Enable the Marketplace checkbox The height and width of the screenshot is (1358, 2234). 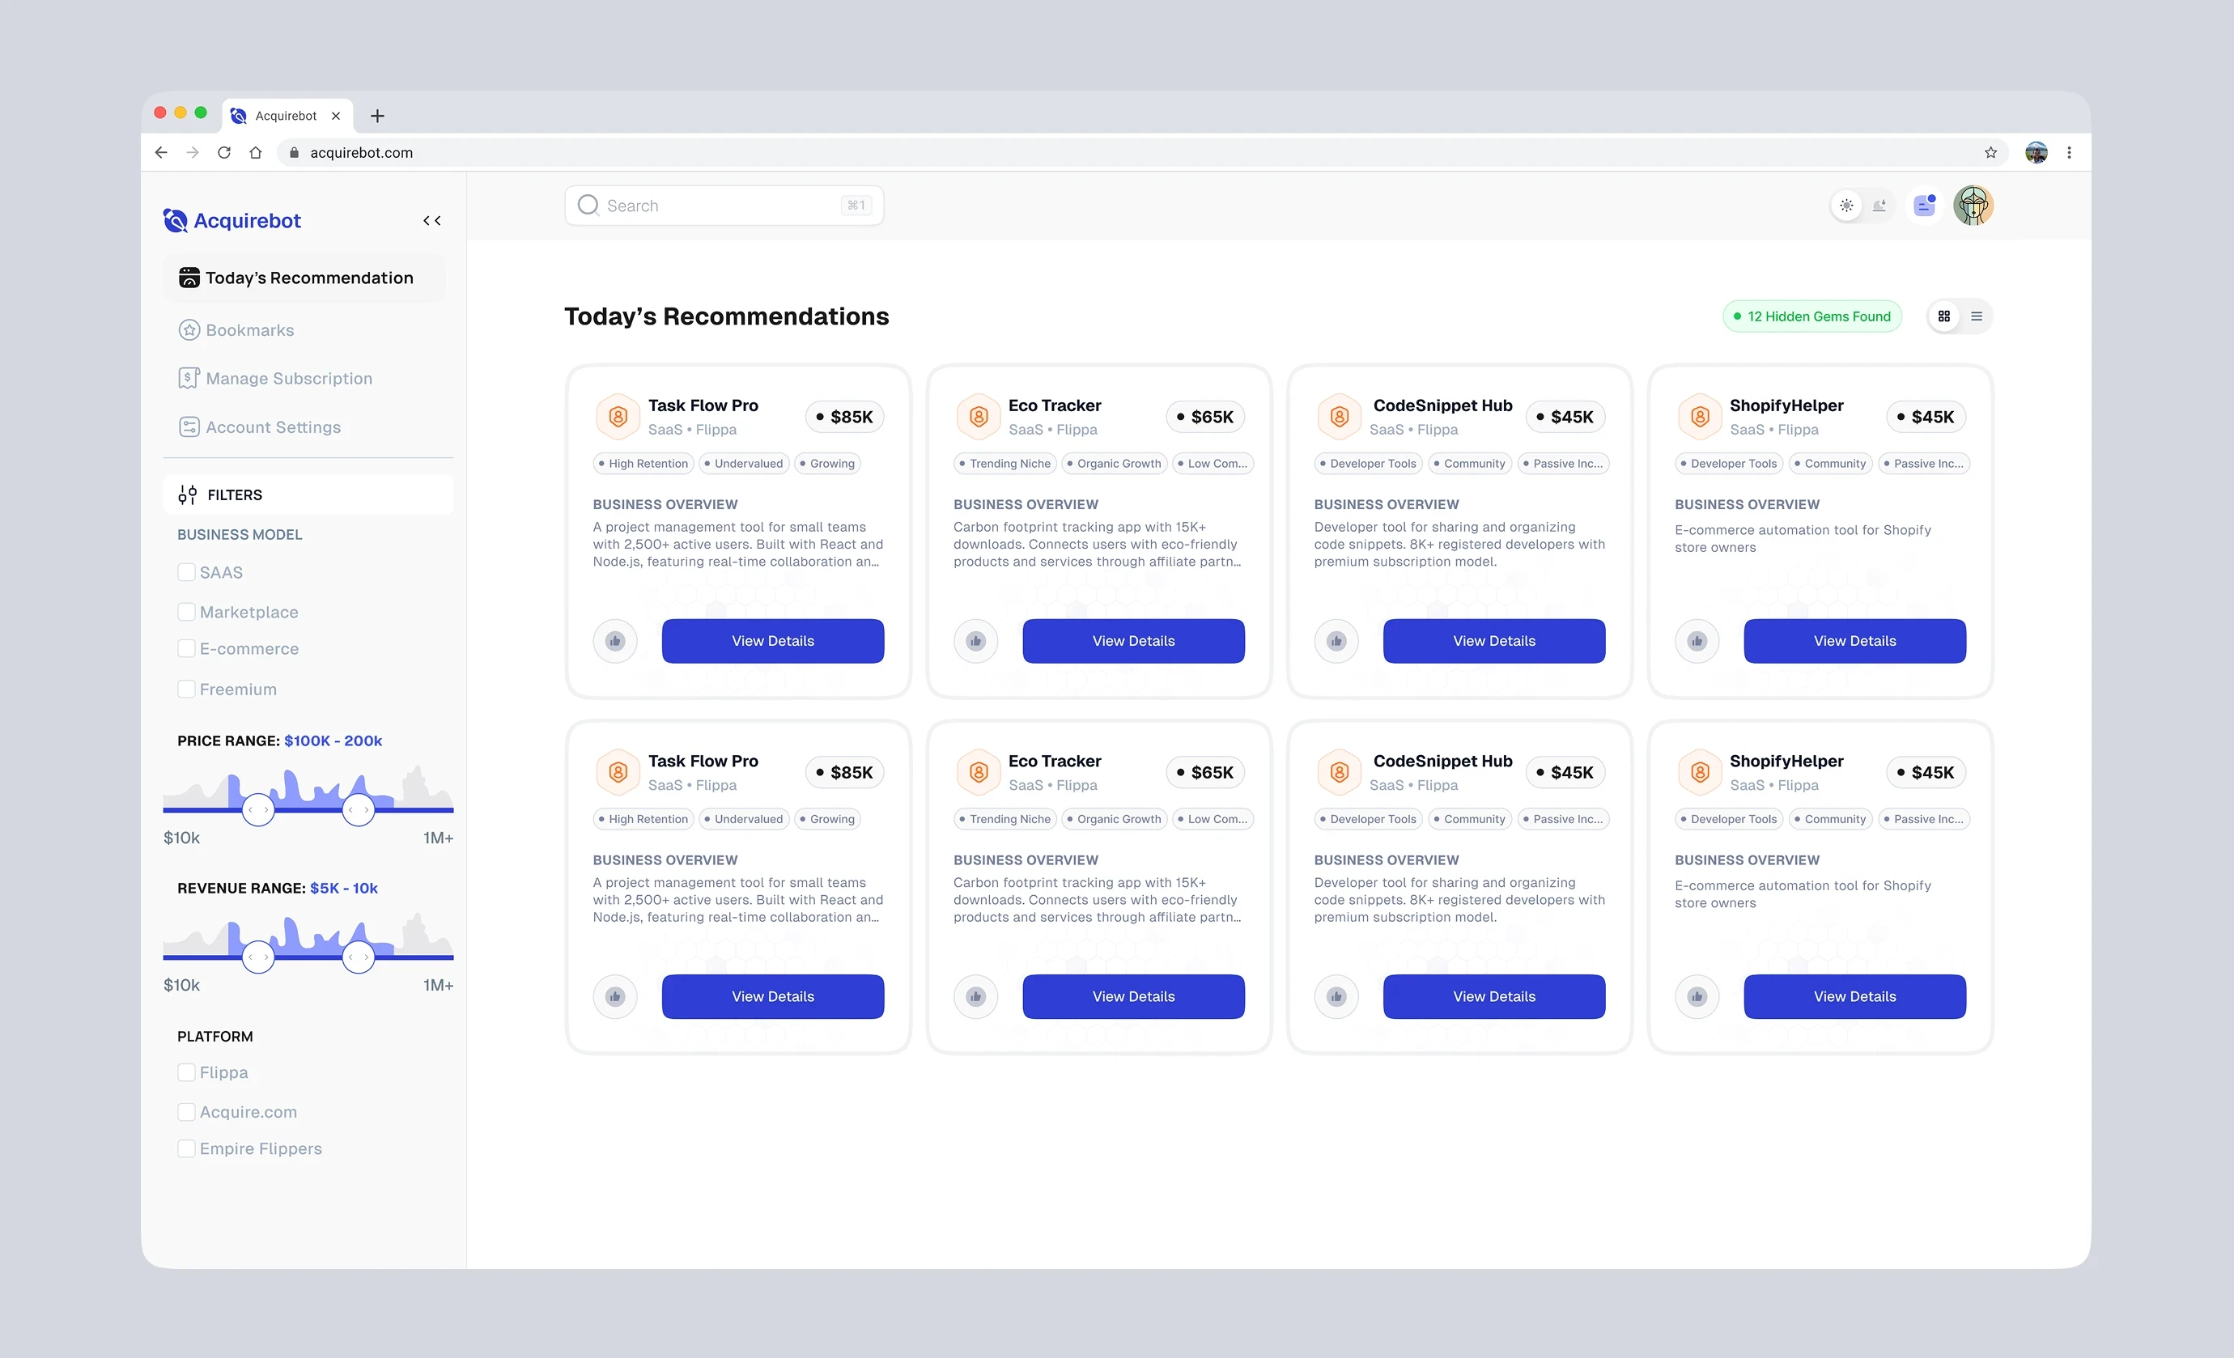(x=186, y=612)
